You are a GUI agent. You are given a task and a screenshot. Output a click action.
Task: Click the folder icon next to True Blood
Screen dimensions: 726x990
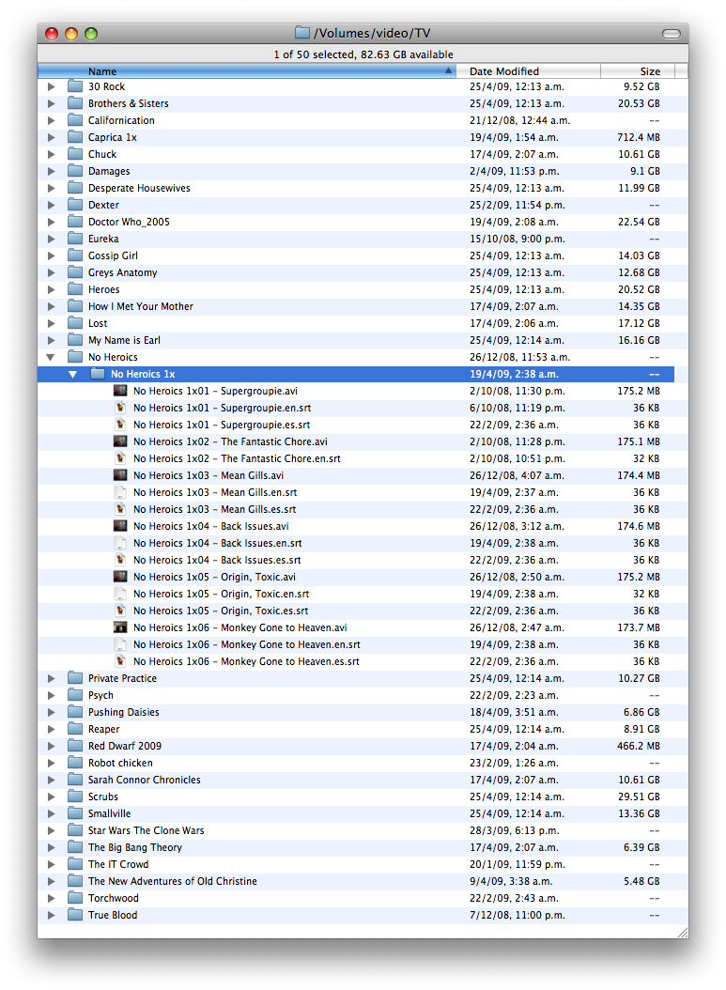75,915
